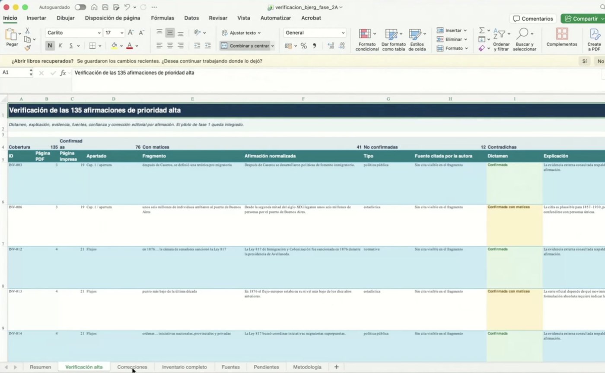The height and width of the screenshot is (373, 605).
Task: Open Complementos
Action: coord(562,38)
